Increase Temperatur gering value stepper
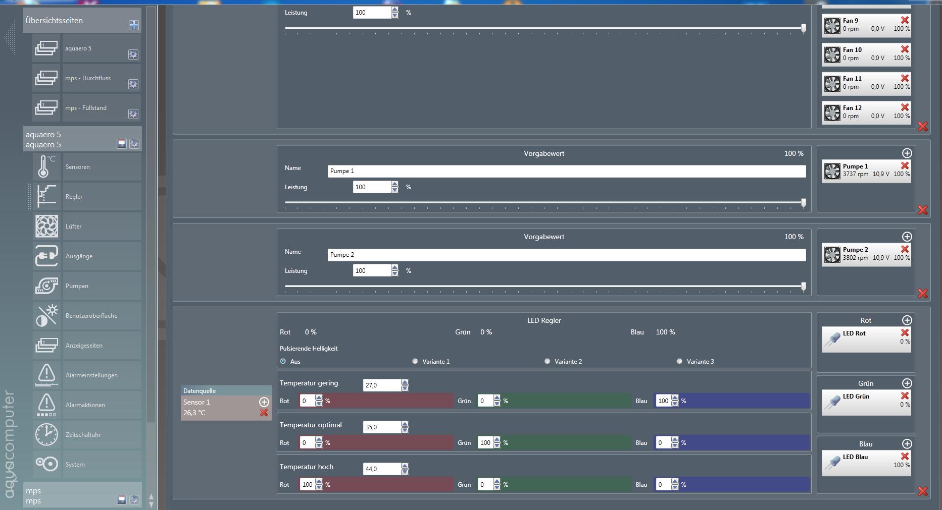 point(405,382)
